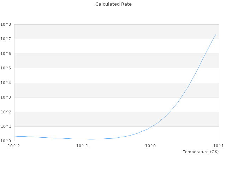Click the gray band between 10^5 and 10^6
Image resolution: width=226 pixels, height=169 pixels.
[106, 61]
